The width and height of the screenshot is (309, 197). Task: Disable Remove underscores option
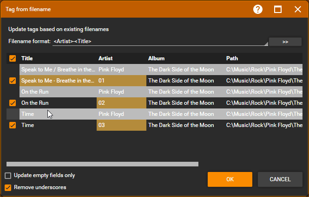pos(8,188)
